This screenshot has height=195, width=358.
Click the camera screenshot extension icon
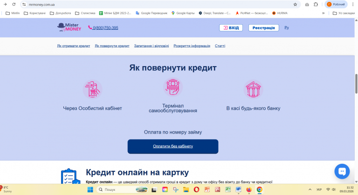coord(307,4)
